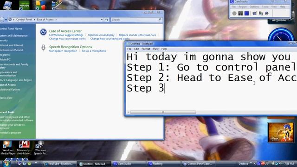Click the CamStudio Record button
The height and width of the screenshot is (167, 297).
234,13
